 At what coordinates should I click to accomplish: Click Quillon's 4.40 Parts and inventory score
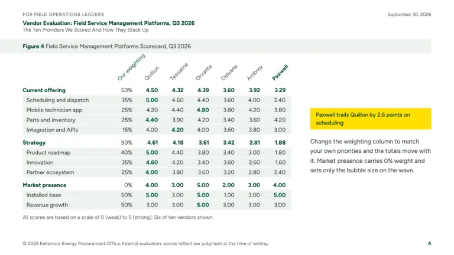pos(152,120)
